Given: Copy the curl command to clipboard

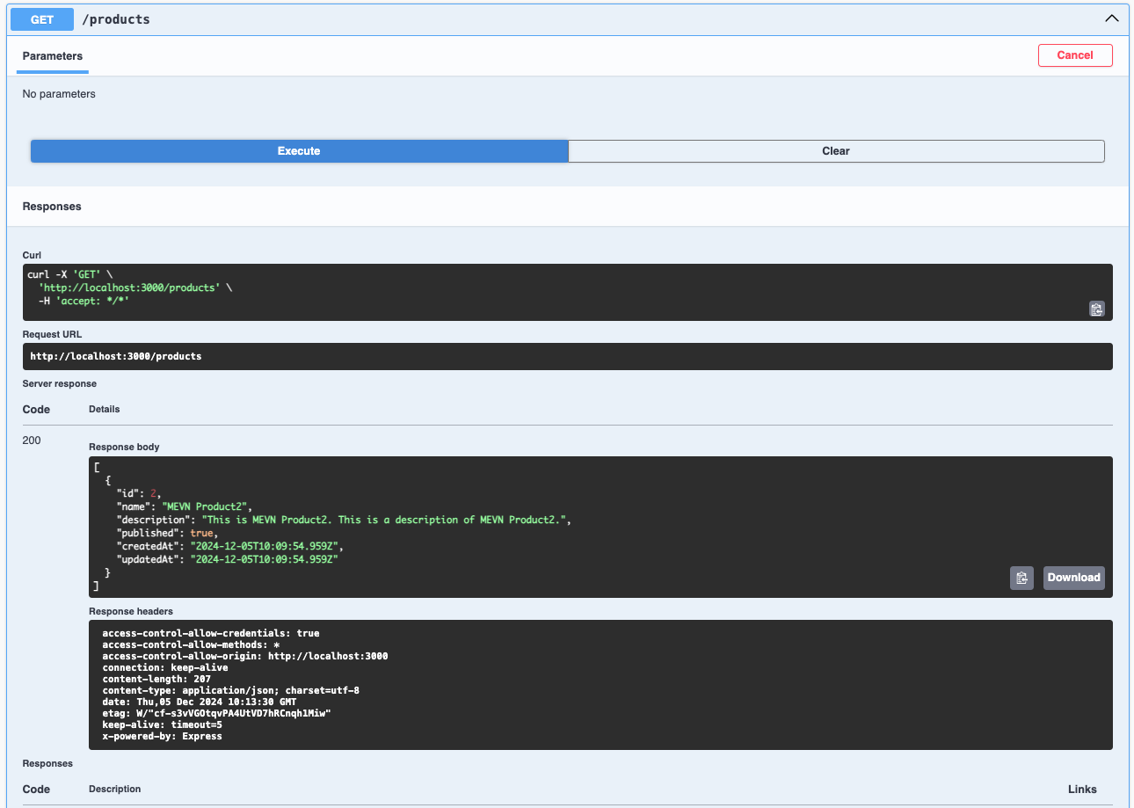Looking at the screenshot, I should [x=1096, y=309].
